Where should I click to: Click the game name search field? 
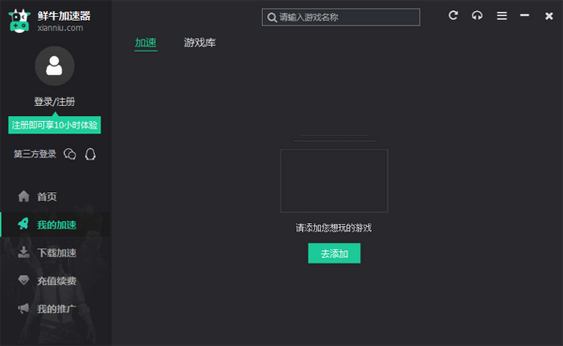click(346, 18)
